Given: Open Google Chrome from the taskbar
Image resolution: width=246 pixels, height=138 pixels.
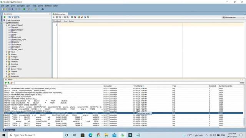Looking at the screenshot, I should [98, 135].
